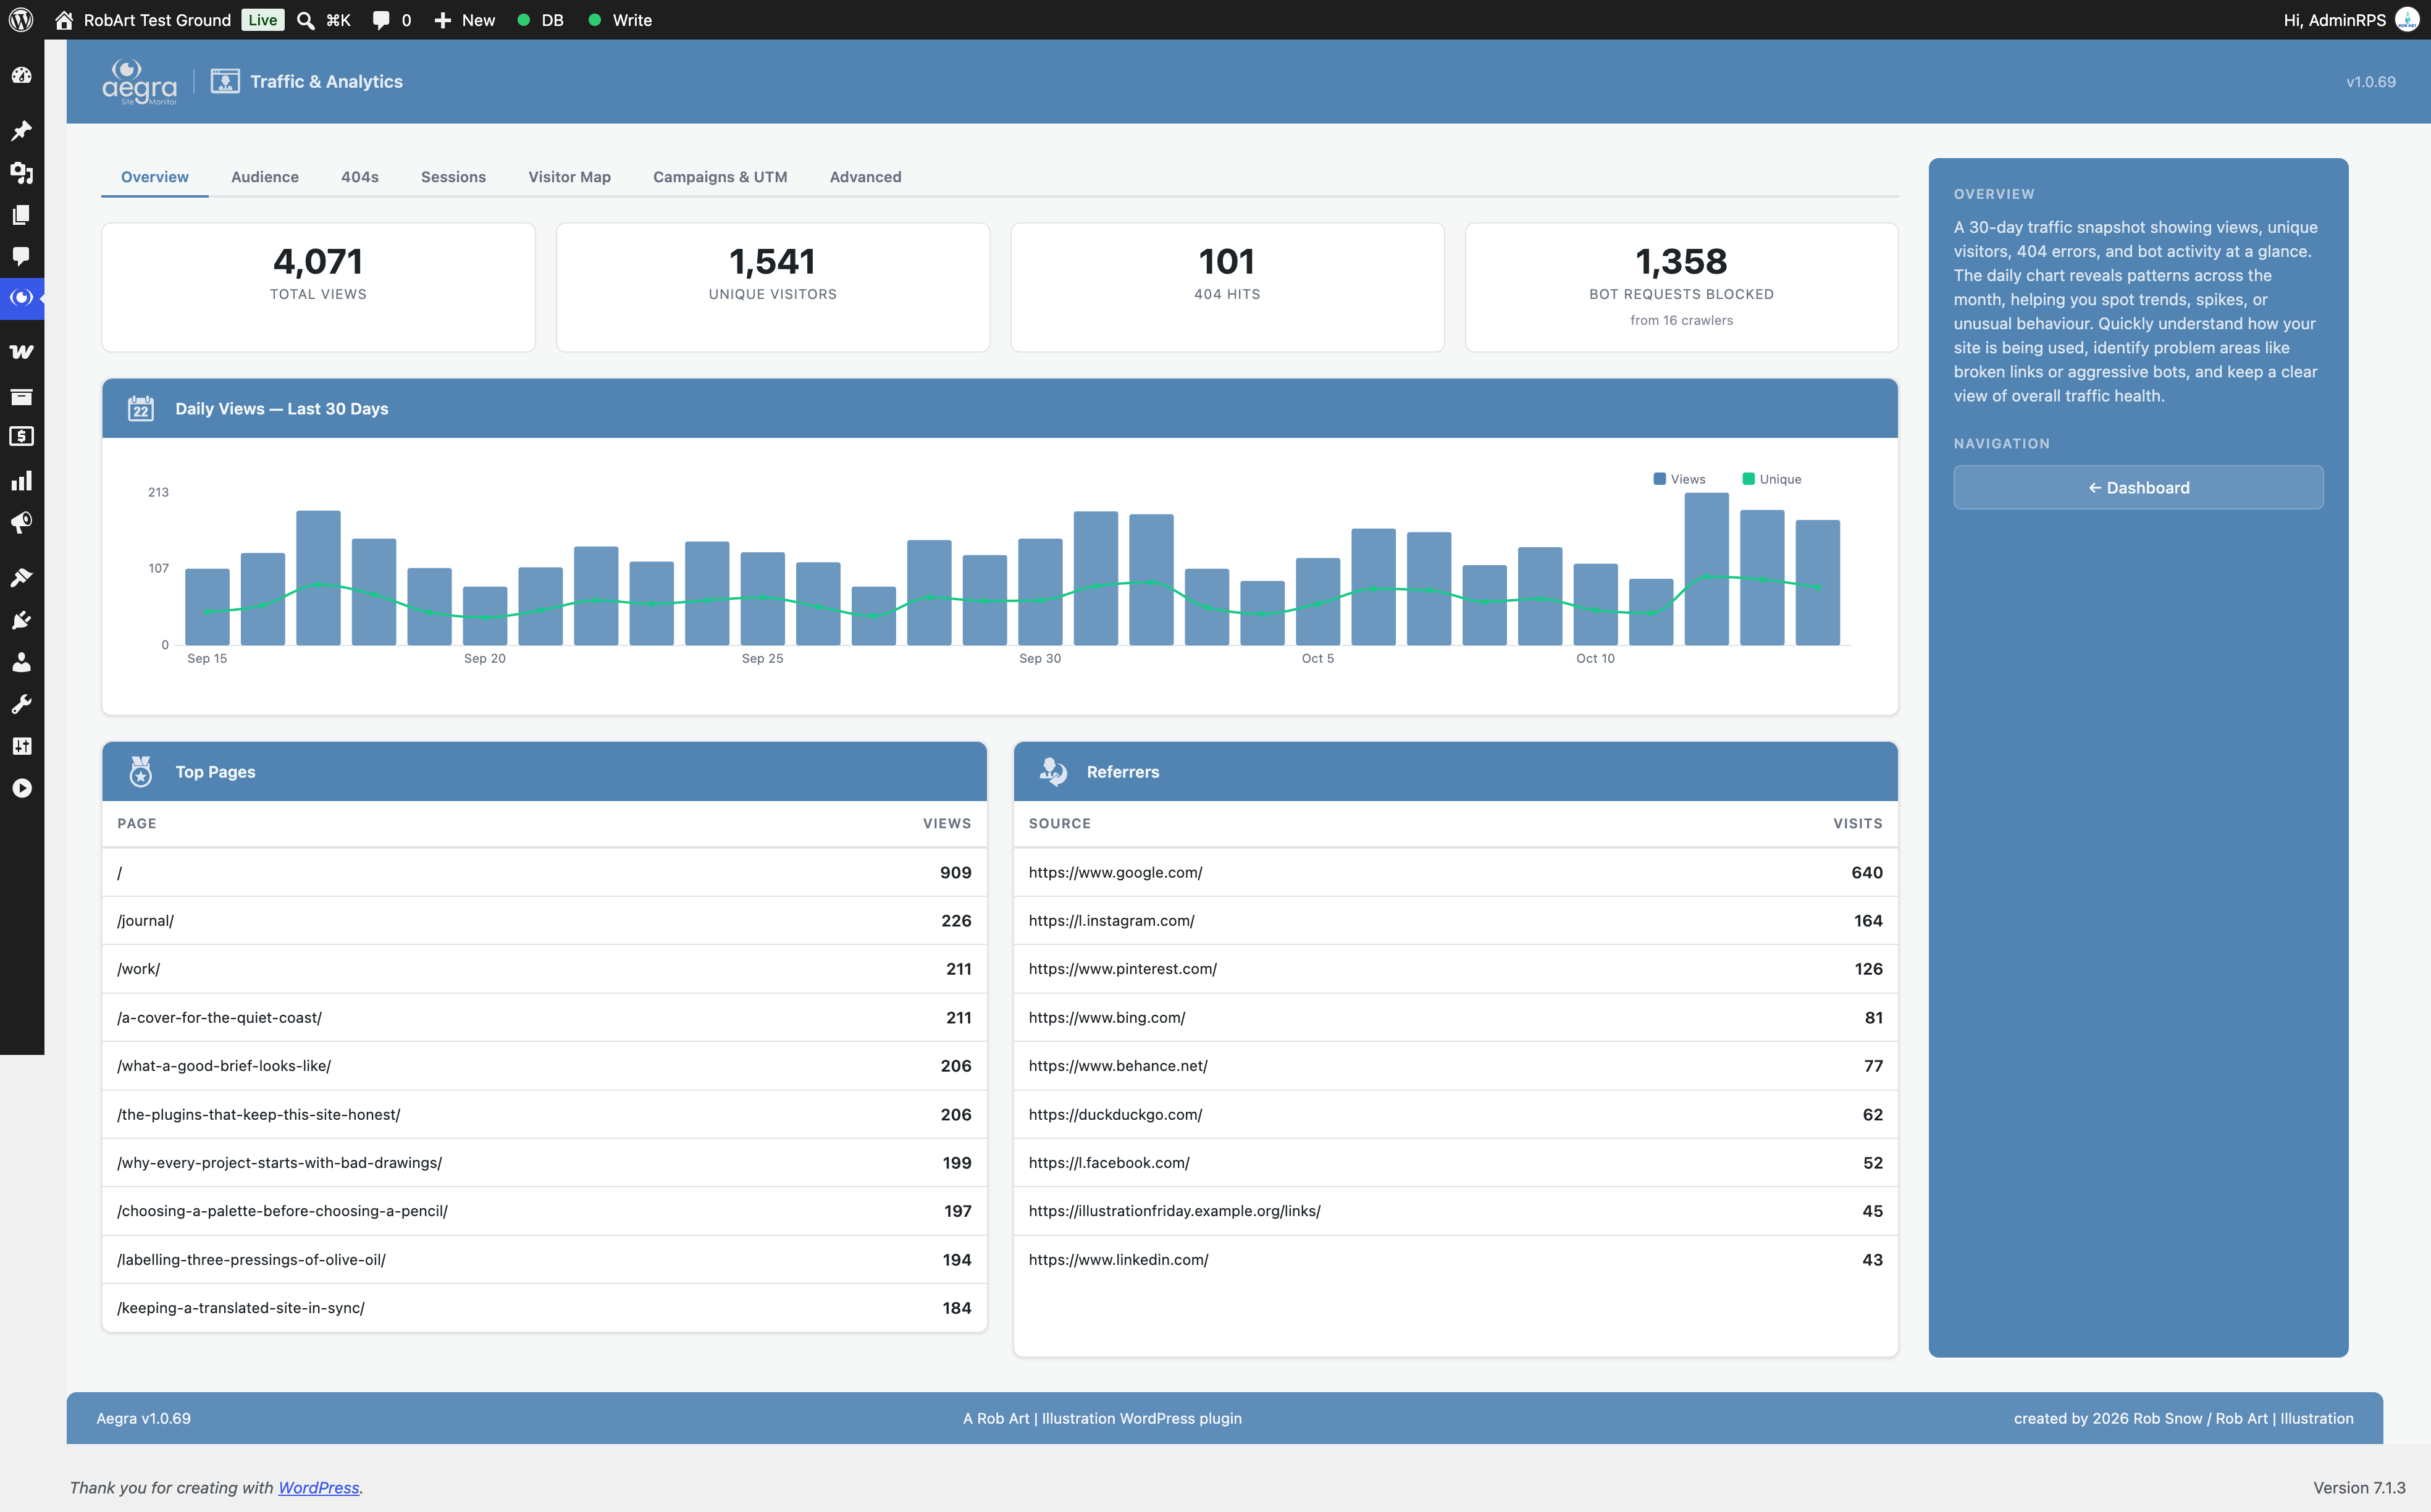
Task: Open RobArt Test Ground site link
Action: [143, 20]
